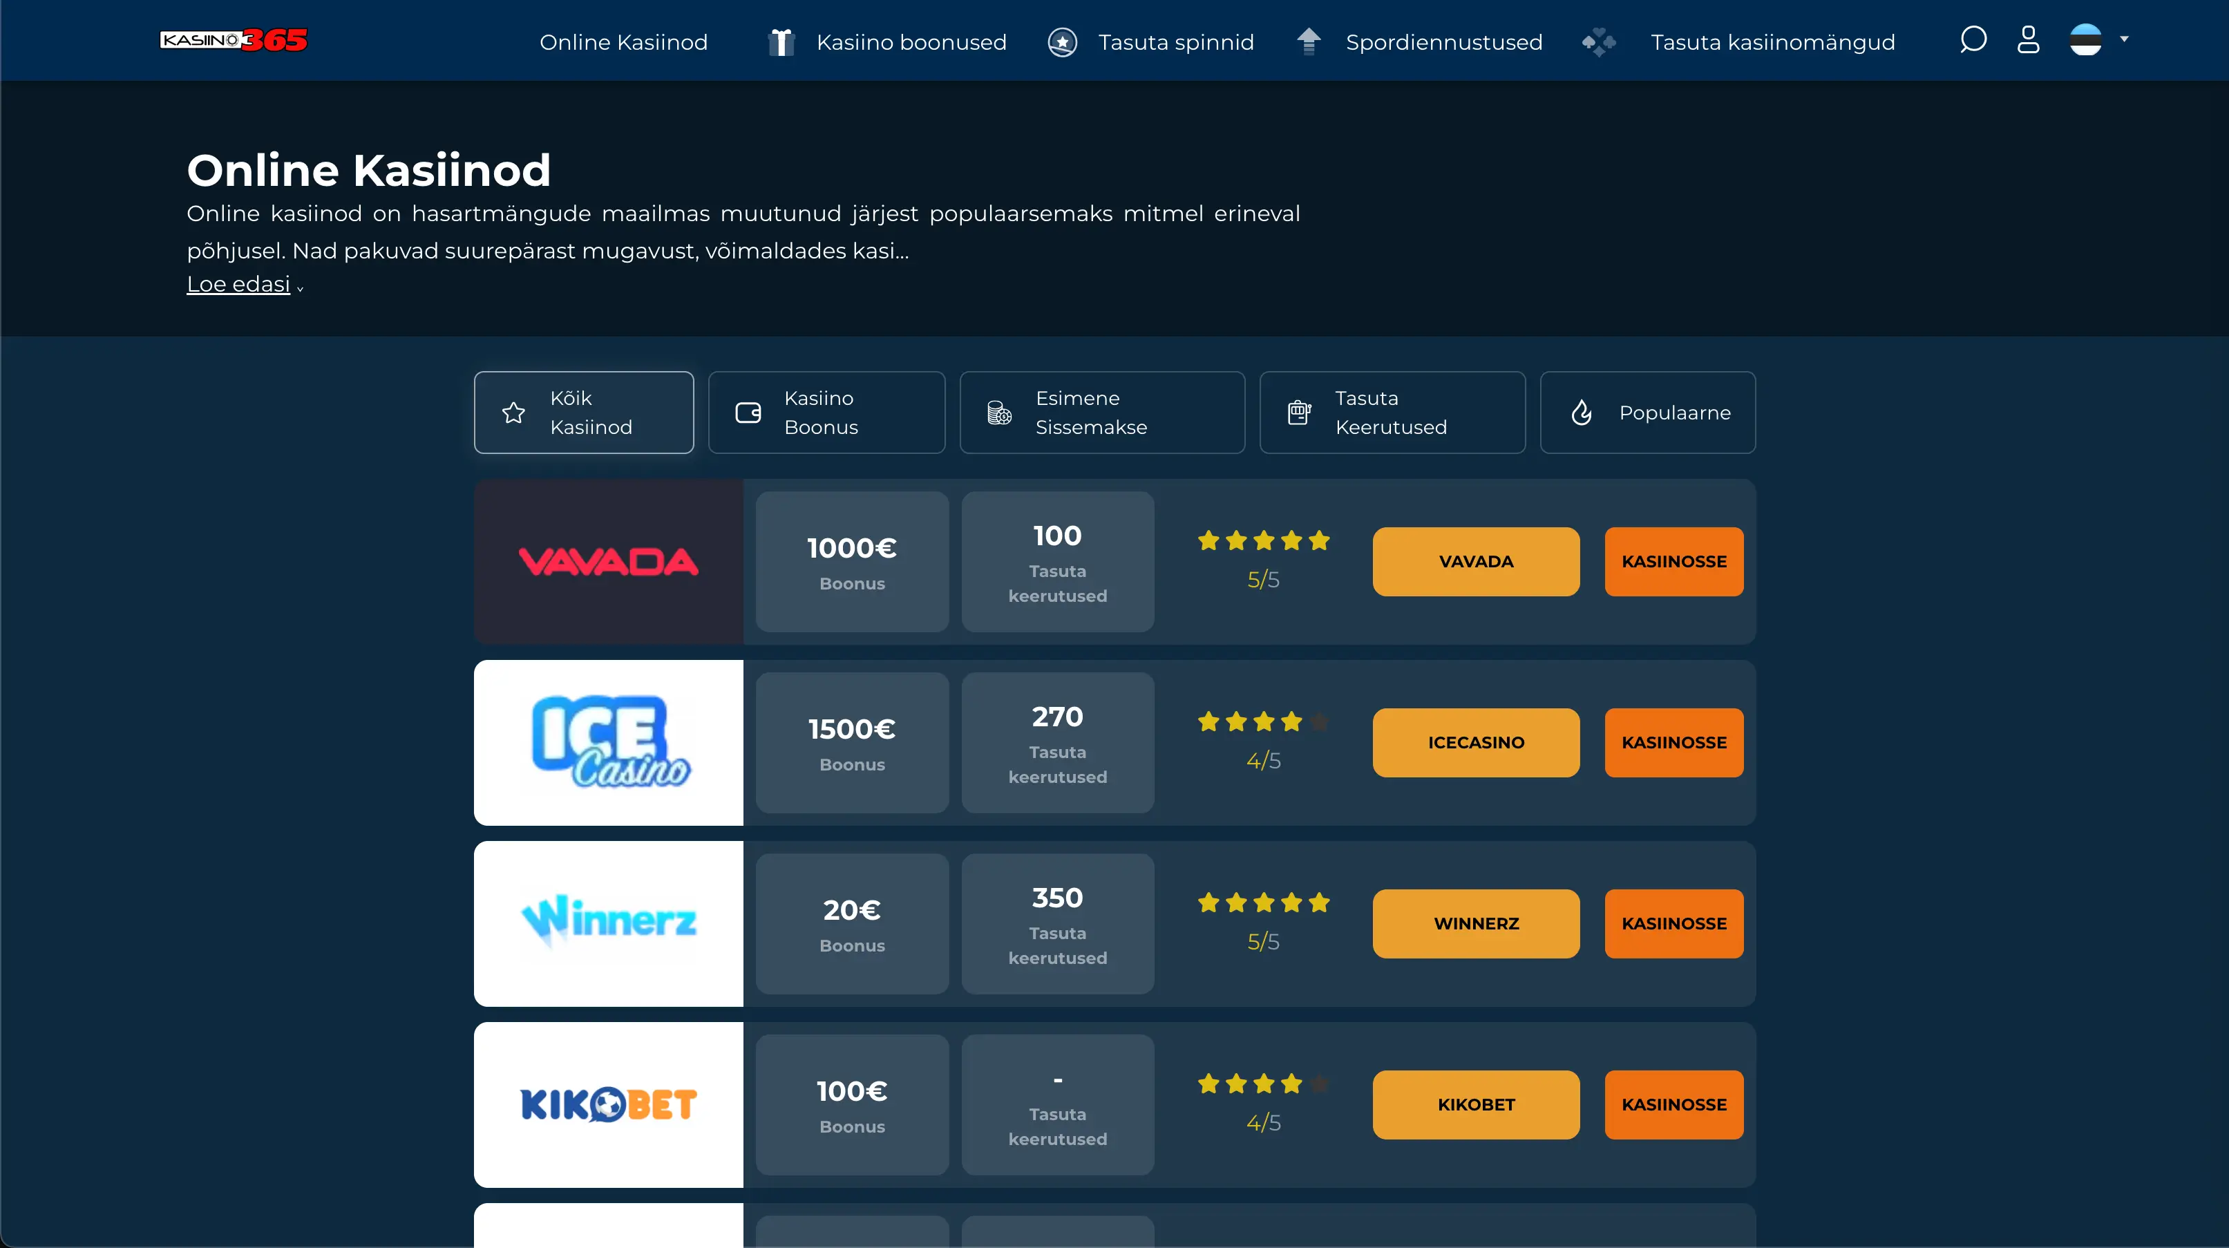Click the 270 Tasuta keerutused box
The height and width of the screenshot is (1248, 2229).
pyautogui.click(x=1057, y=743)
